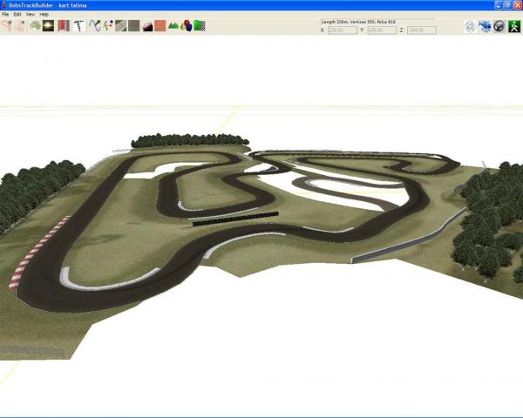Click the diagonal striped road surface icon
Screen dimensions: 523x418
tap(121, 25)
